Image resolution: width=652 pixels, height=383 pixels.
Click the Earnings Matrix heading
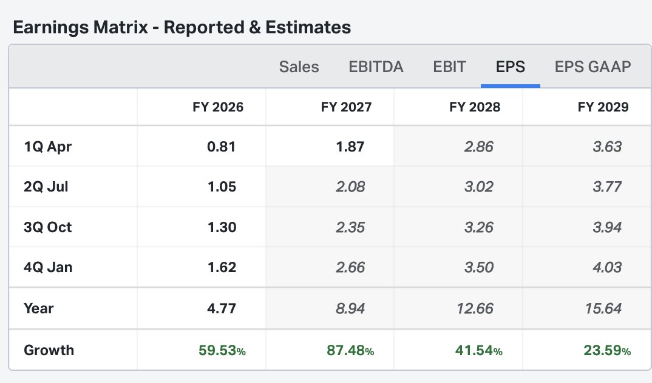coord(182,27)
